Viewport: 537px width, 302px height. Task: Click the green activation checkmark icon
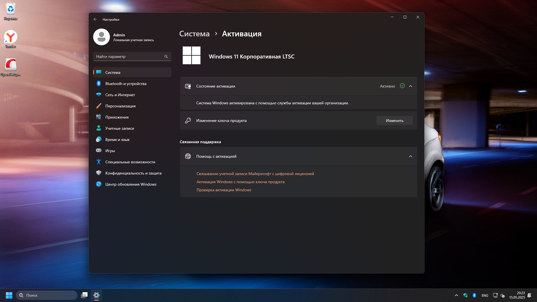point(402,86)
